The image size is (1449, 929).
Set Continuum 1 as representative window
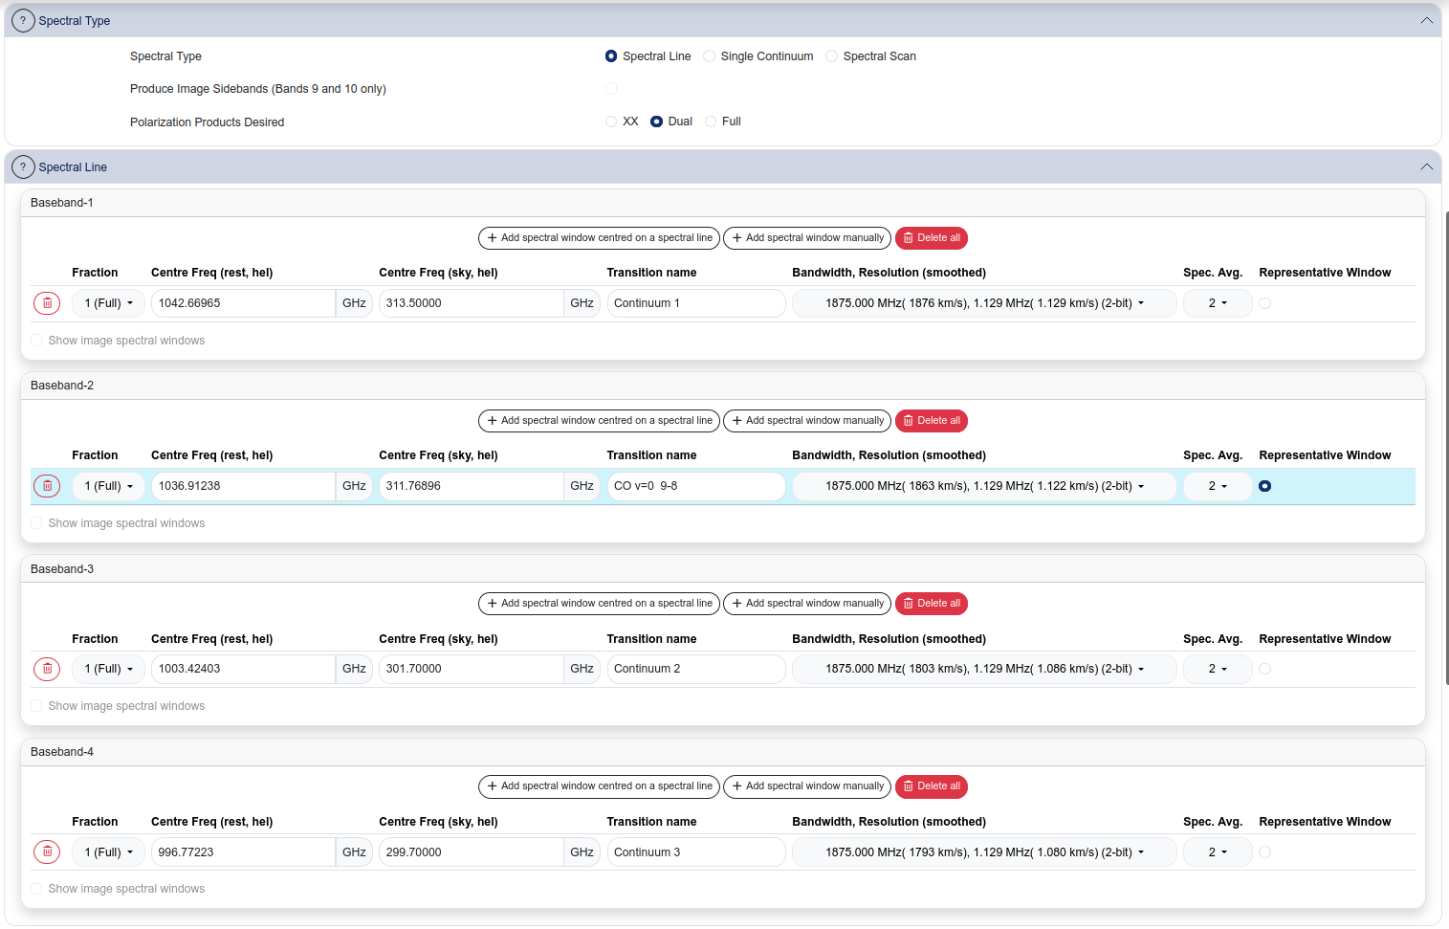coord(1264,303)
